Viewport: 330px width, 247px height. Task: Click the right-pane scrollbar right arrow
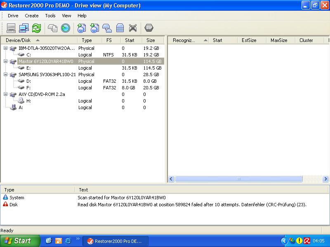coord(325,179)
